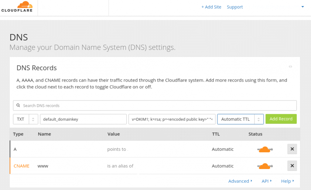
Task: Toggle Cloudflare cloud for the CNAME www record
Action: pos(265,166)
